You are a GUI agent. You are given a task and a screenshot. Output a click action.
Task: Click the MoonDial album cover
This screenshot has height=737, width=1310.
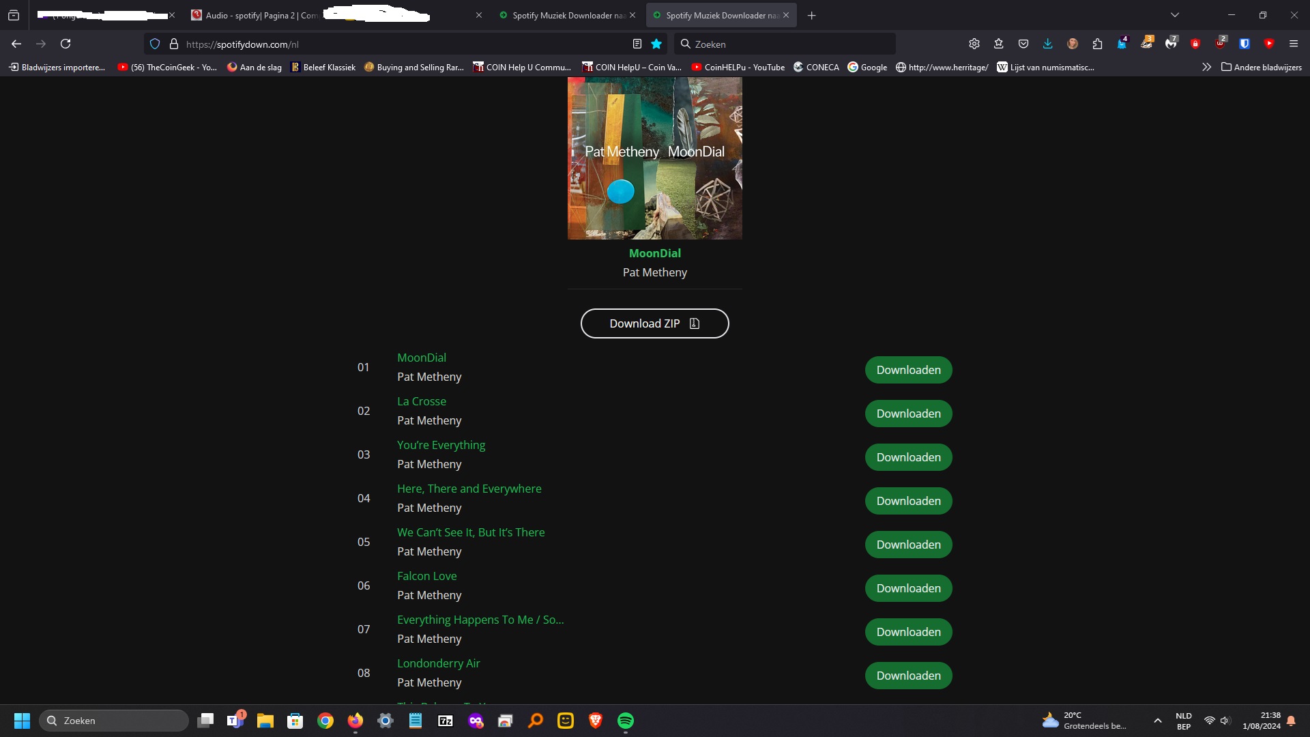click(655, 158)
